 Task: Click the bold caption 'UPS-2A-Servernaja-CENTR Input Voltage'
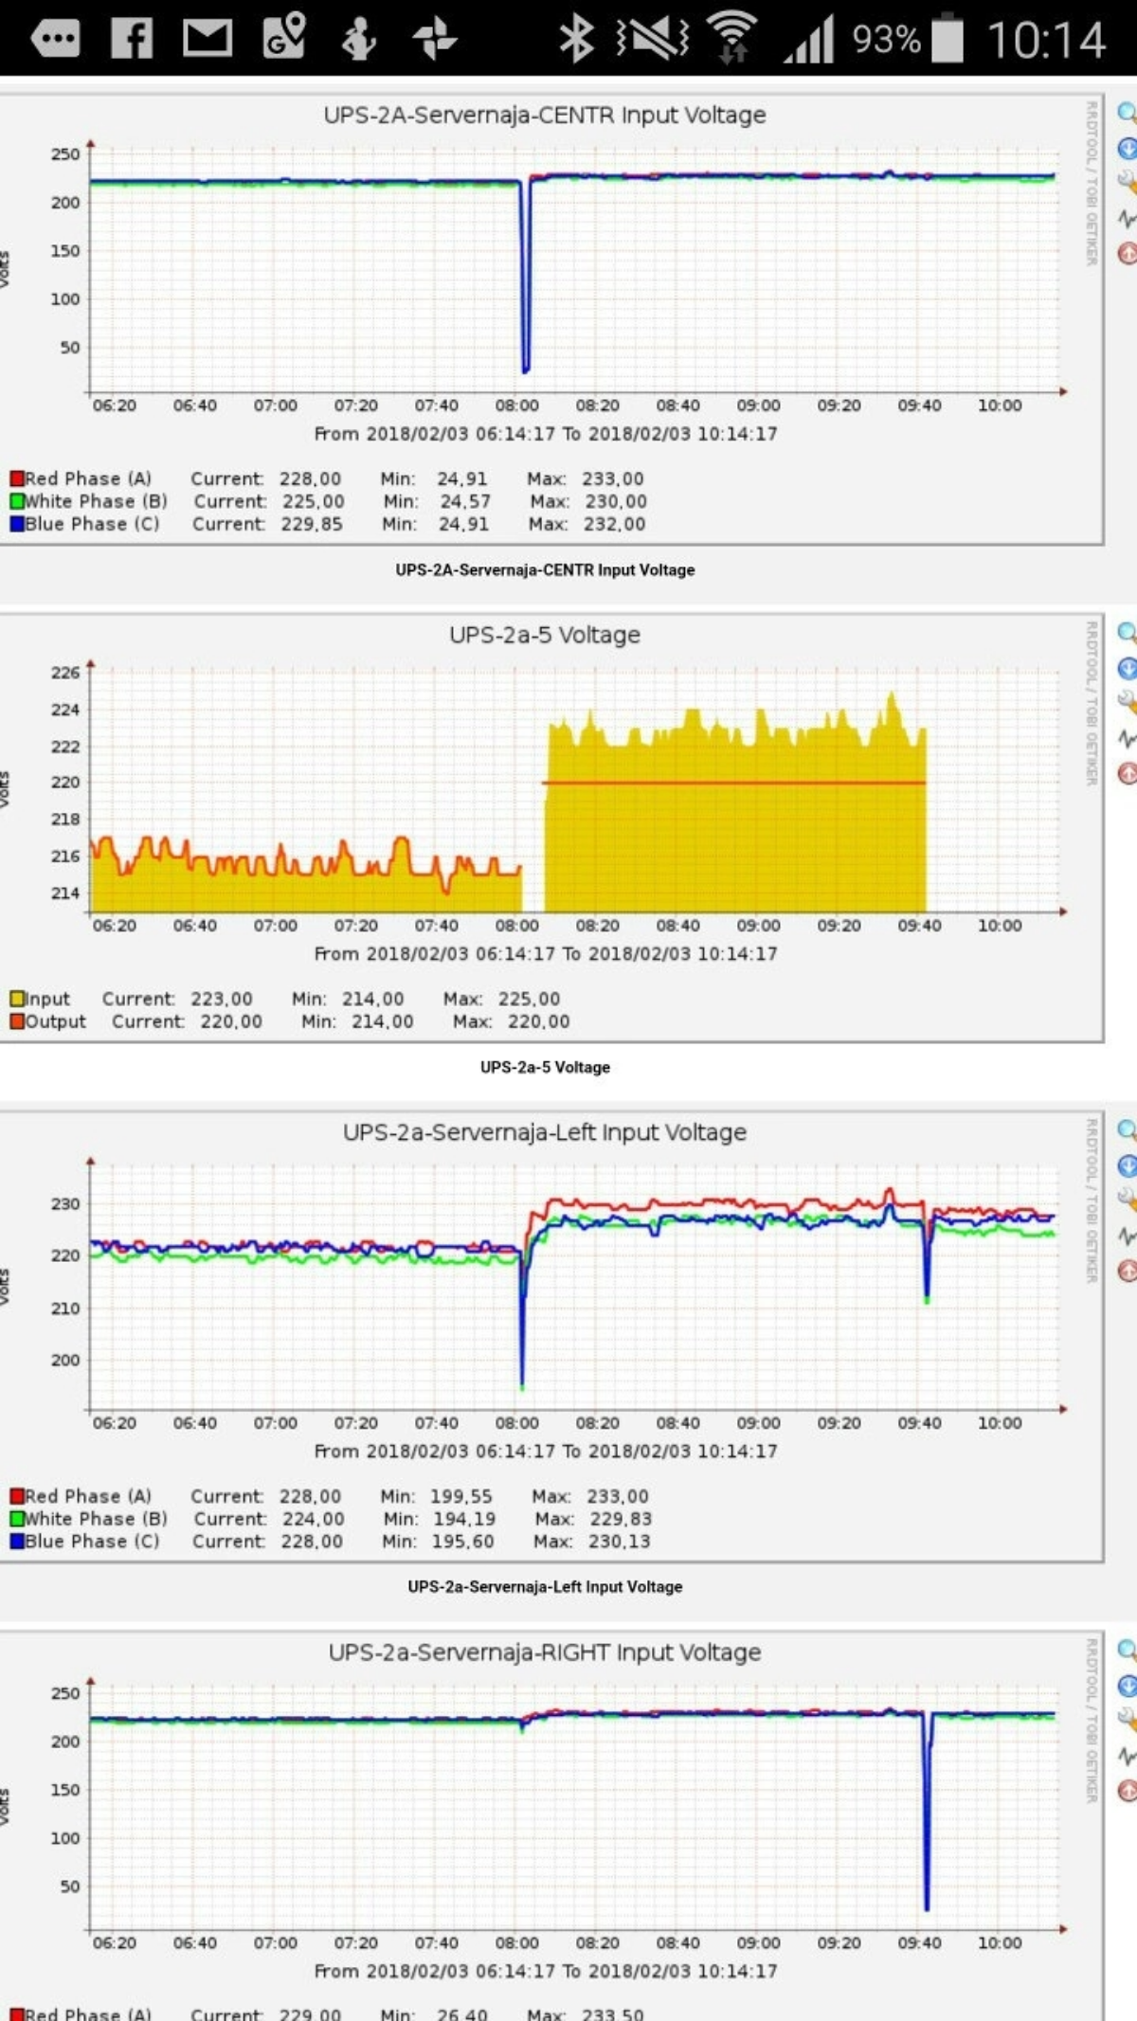(545, 569)
